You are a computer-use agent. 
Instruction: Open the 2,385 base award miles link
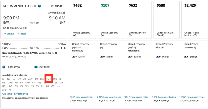[x=109, y=97]
